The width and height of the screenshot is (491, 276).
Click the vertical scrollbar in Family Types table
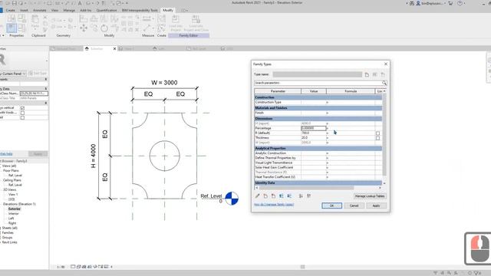click(x=384, y=135)
